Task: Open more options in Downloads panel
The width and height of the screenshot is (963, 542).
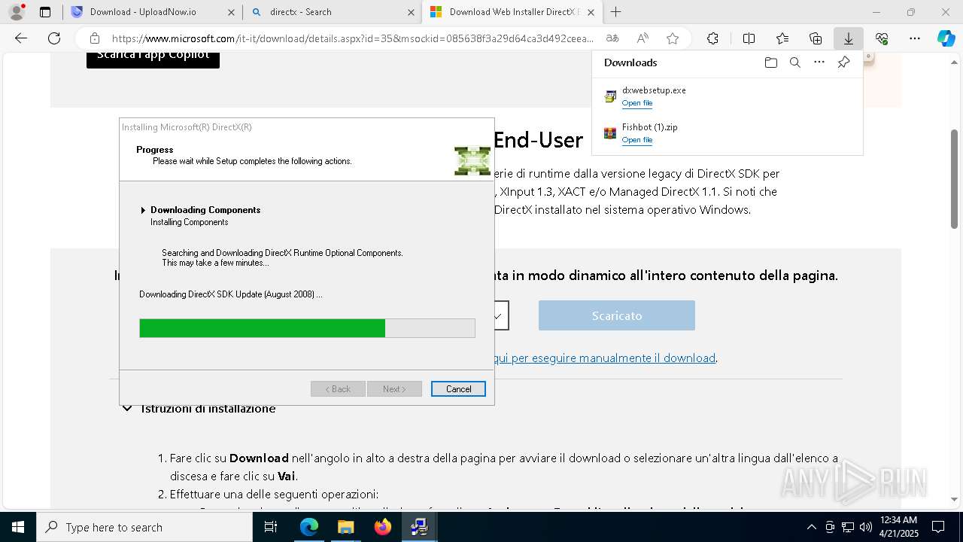Action: tap(819, 62)
